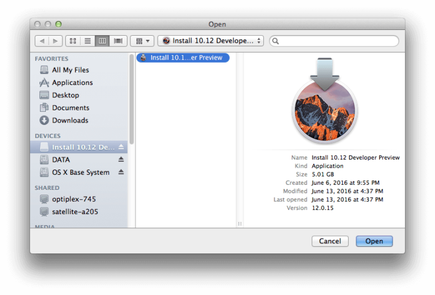Click the satellite-a205 computer icon
The width and height of the screenshot is (435, 295).
(44, 212)
